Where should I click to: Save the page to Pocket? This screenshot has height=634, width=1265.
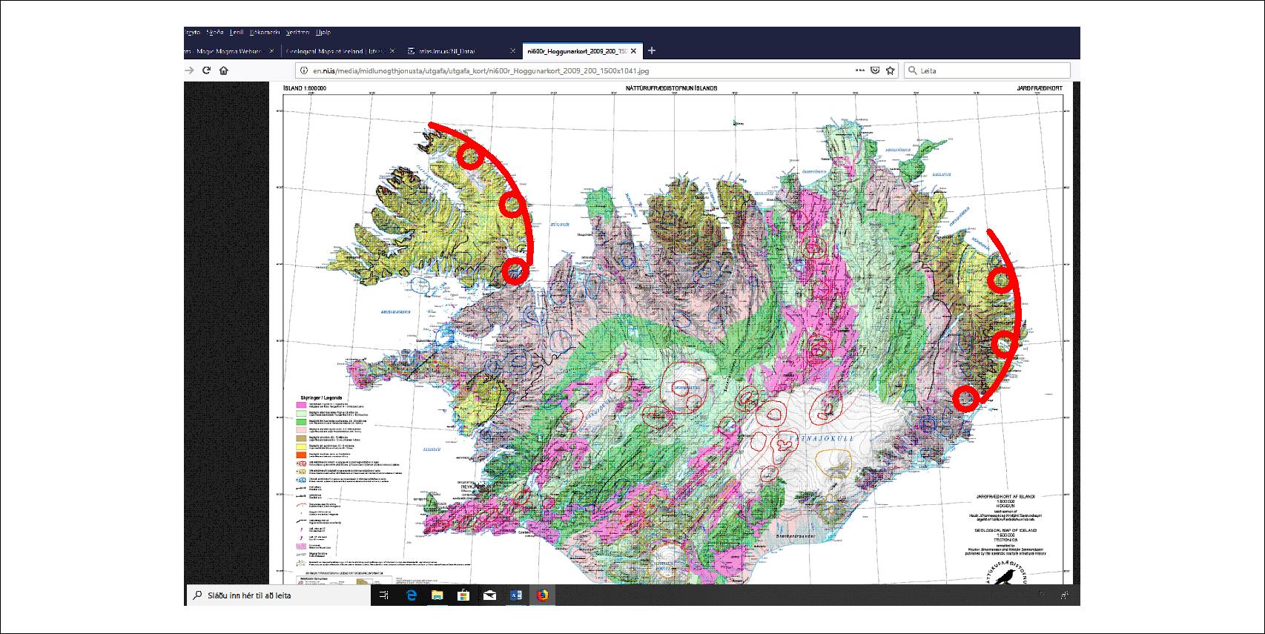coord(875,70)
